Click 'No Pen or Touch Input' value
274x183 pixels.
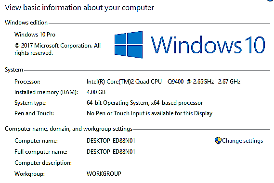pyautogui.click(x=149, y=113)
